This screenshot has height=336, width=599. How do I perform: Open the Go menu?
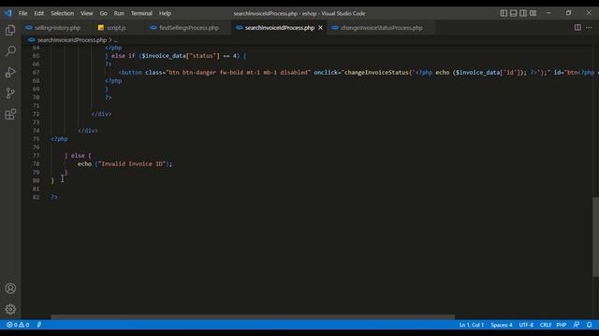pyautogui.click(x=104, y=13)
